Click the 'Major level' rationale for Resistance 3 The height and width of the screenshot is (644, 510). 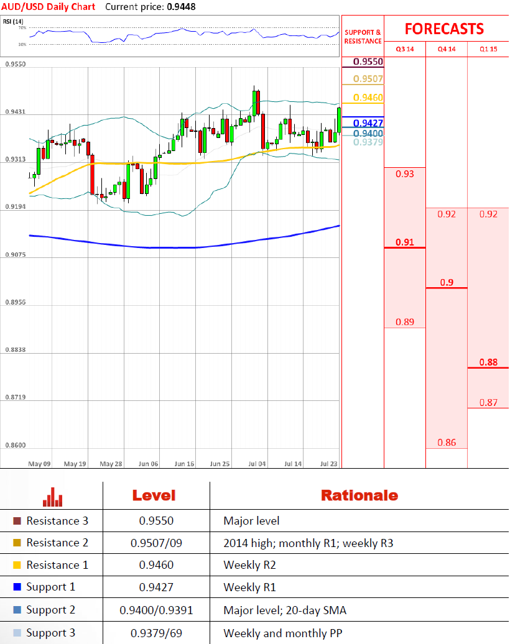tap(251, 521)
